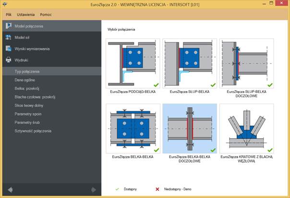Open the Pomoc menu

46,14
